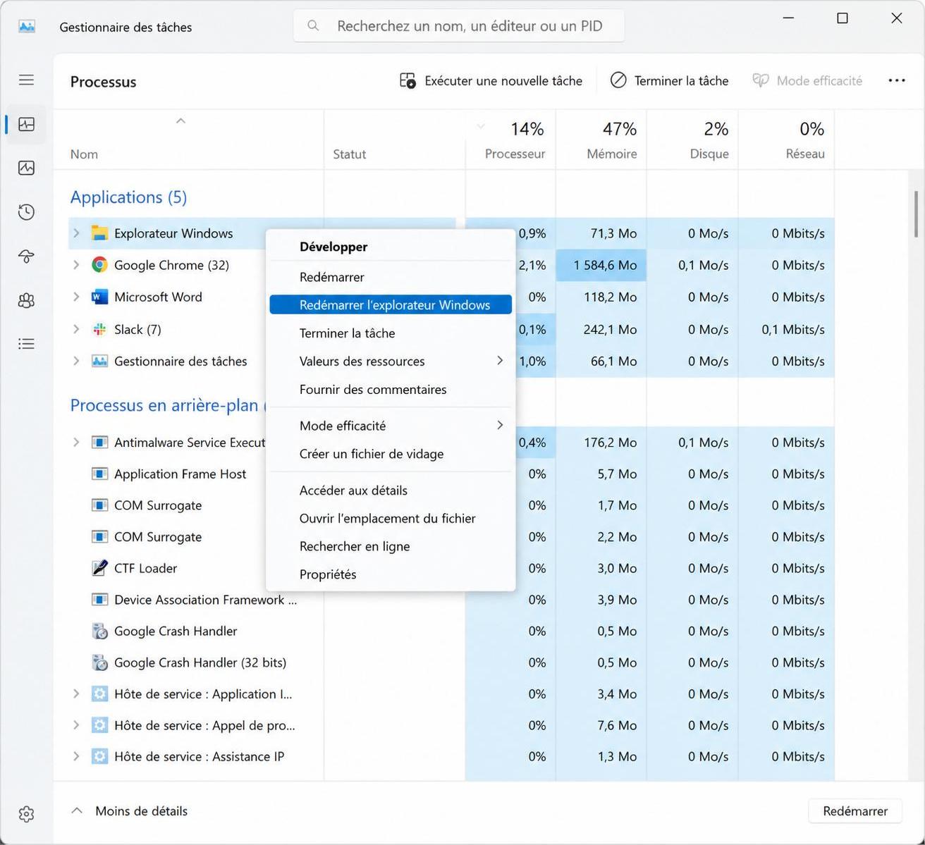Choose Accéder aux détails
The image size is (925, 845).
coord(391,490)
